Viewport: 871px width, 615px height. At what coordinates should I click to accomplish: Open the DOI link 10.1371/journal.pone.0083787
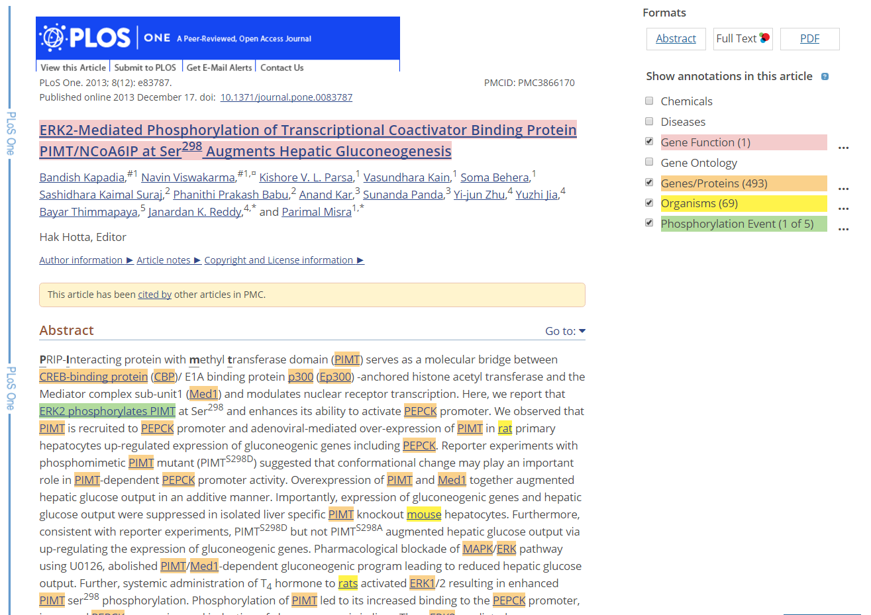286,97
